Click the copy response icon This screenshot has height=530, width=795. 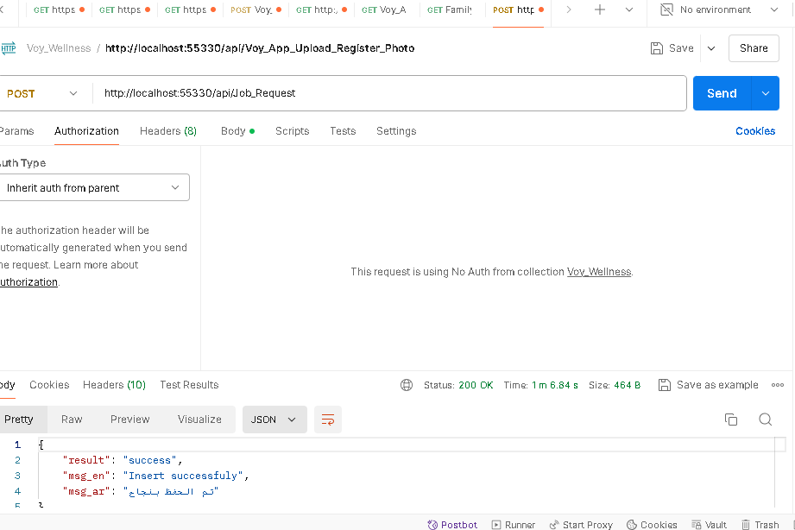pos(731,420)
